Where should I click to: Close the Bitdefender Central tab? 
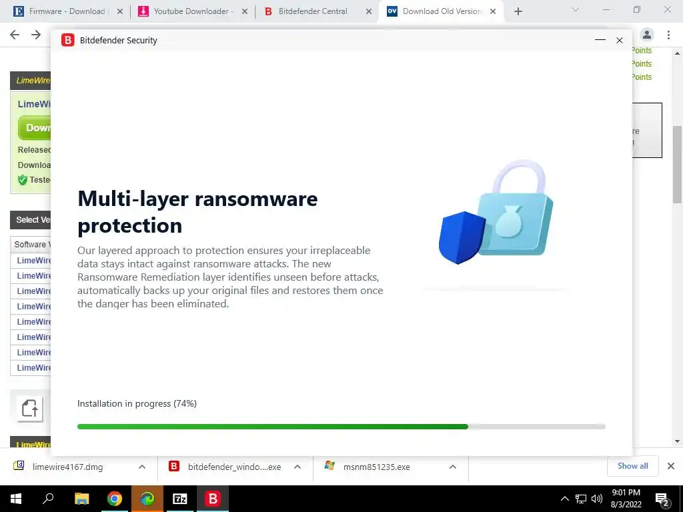click(369, 12)
